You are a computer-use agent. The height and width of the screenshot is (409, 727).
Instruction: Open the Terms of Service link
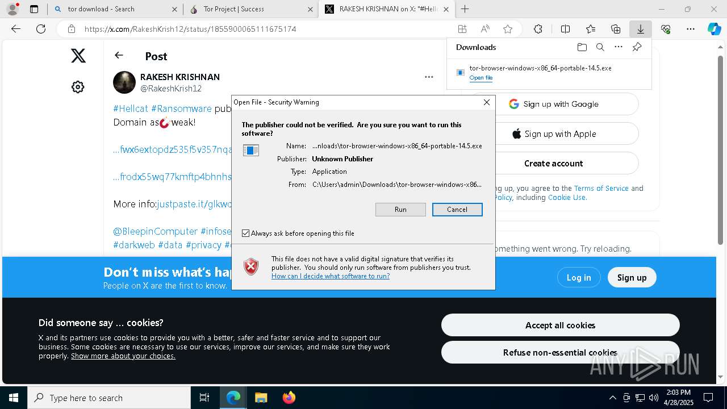pos(601,189)
